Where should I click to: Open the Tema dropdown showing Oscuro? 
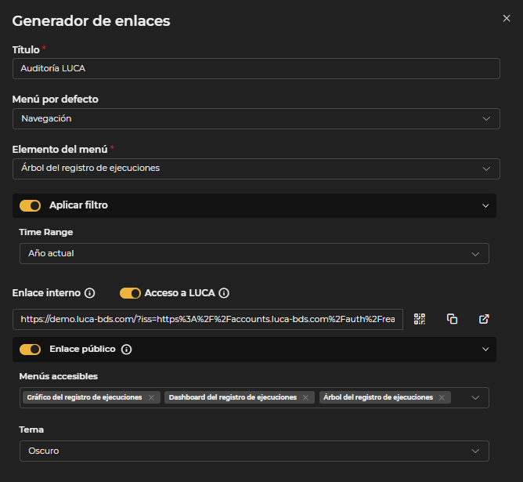[x=254, y=451]
